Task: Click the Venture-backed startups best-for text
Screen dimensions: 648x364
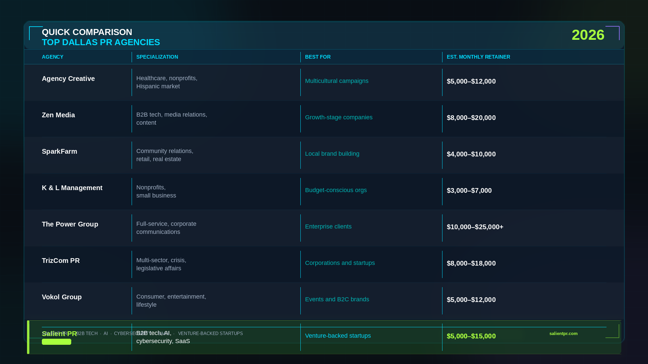Action: point(338,336)
